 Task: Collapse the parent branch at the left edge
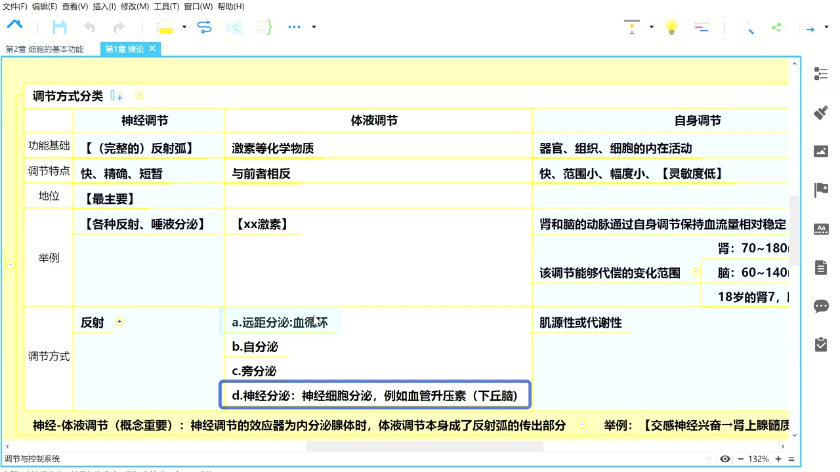click(10, 265)
